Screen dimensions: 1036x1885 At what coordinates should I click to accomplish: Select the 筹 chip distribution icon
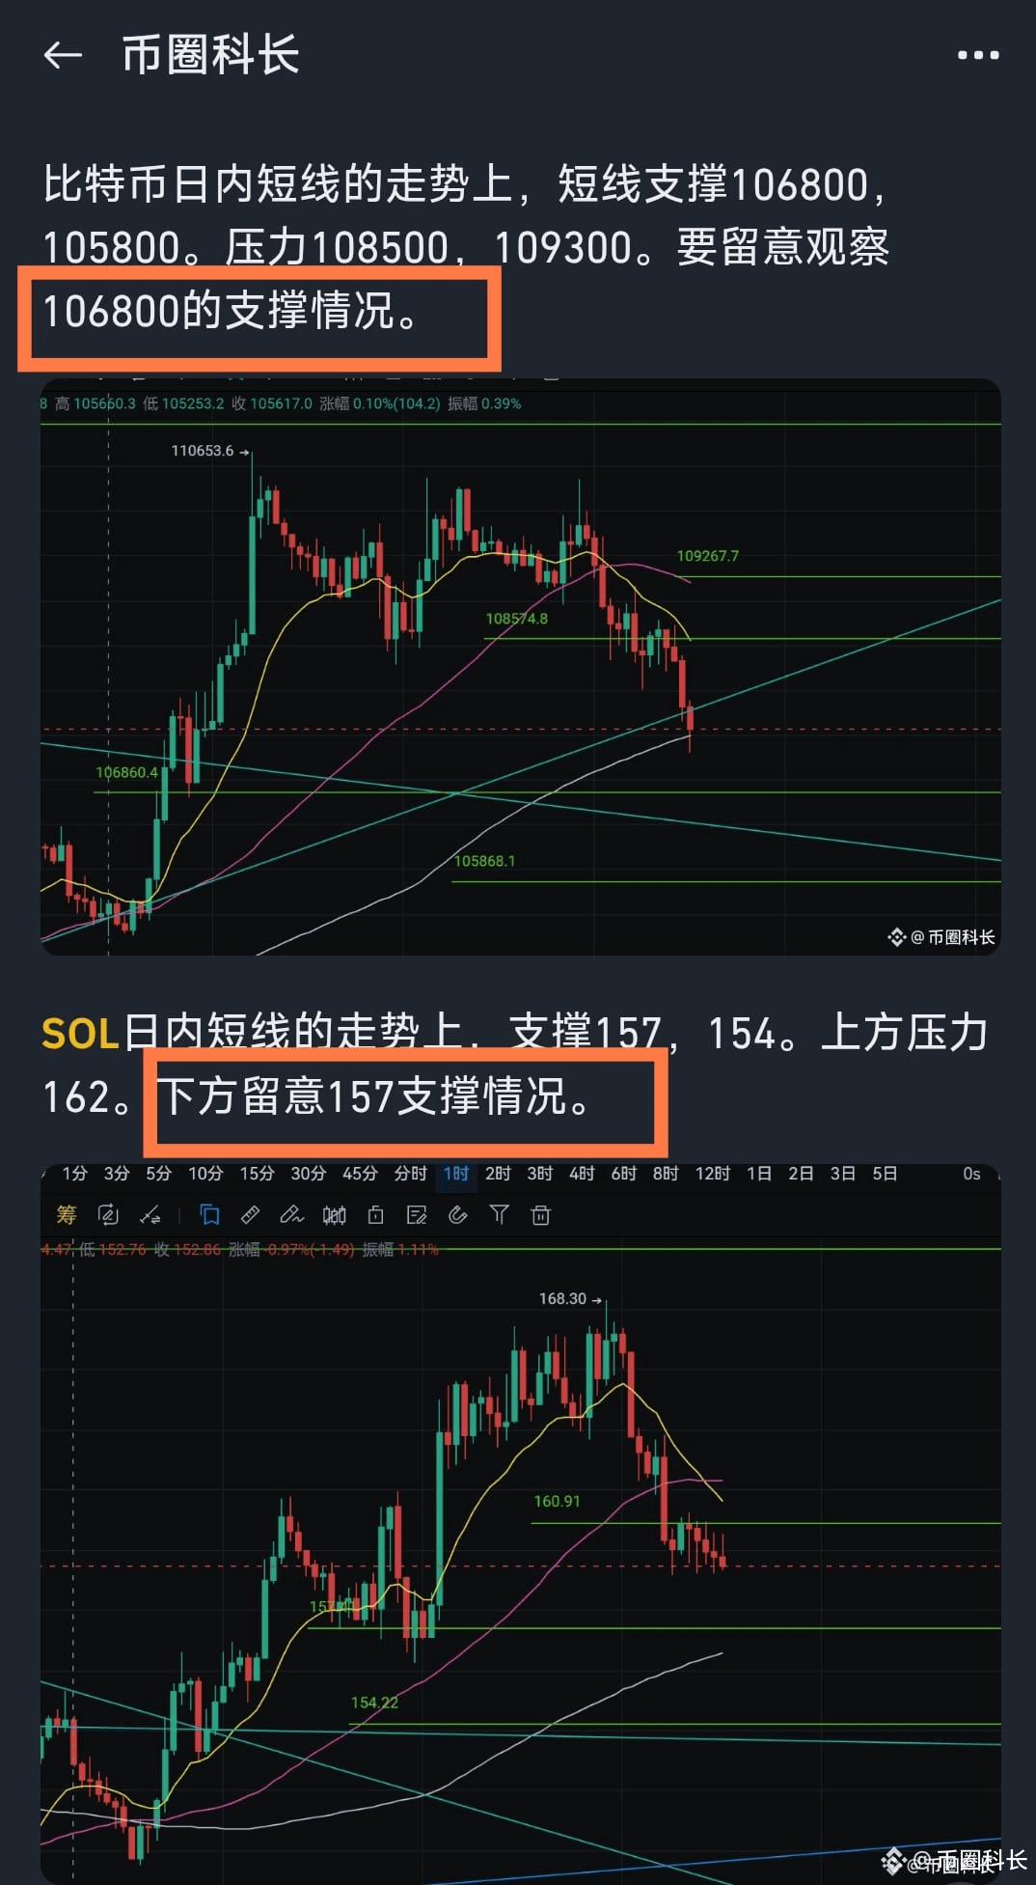pos(67,1214)
